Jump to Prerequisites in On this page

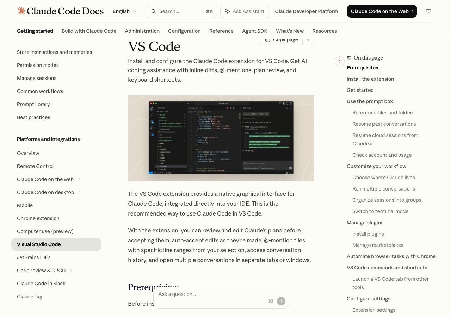362,68
